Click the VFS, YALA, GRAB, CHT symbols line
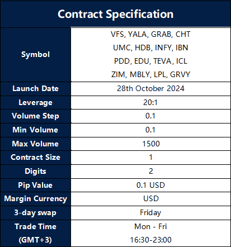 150,34
